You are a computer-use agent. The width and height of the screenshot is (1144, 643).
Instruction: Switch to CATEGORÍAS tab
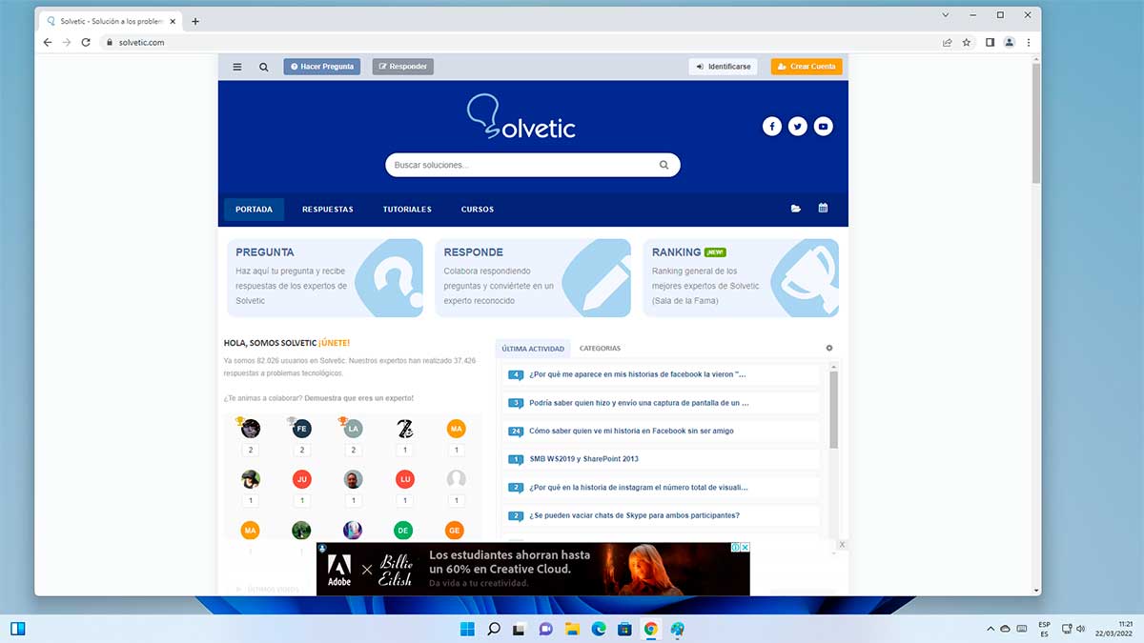(600, 349)
